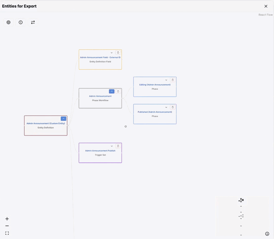Collapse the Admin Announcement Phase Workflow children
Viewport: 274px width, 239px height.
click(112, 91)
